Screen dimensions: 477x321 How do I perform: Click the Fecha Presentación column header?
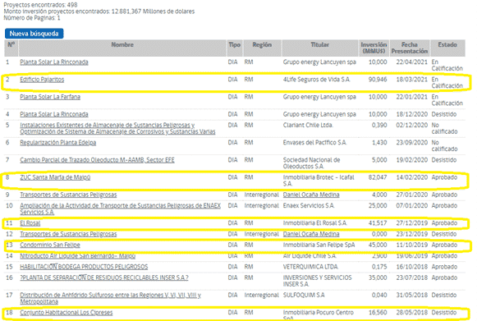click(x=409, y=48)
